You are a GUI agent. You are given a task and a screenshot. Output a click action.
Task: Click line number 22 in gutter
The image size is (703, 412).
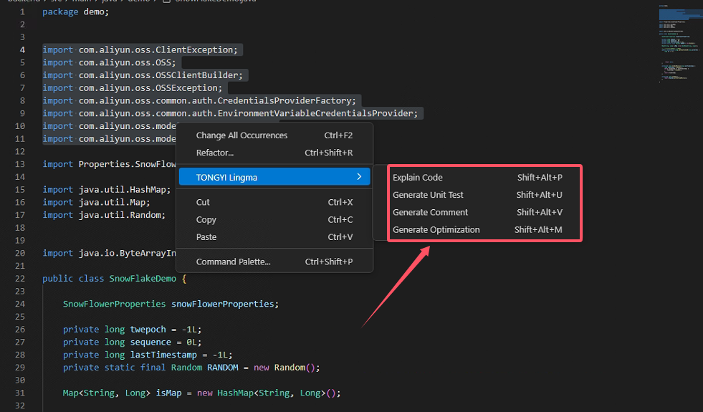click(20, 279)
